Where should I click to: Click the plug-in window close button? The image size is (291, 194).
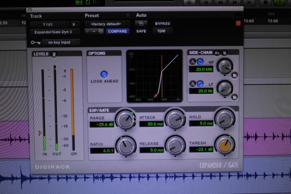click(30, 10)
